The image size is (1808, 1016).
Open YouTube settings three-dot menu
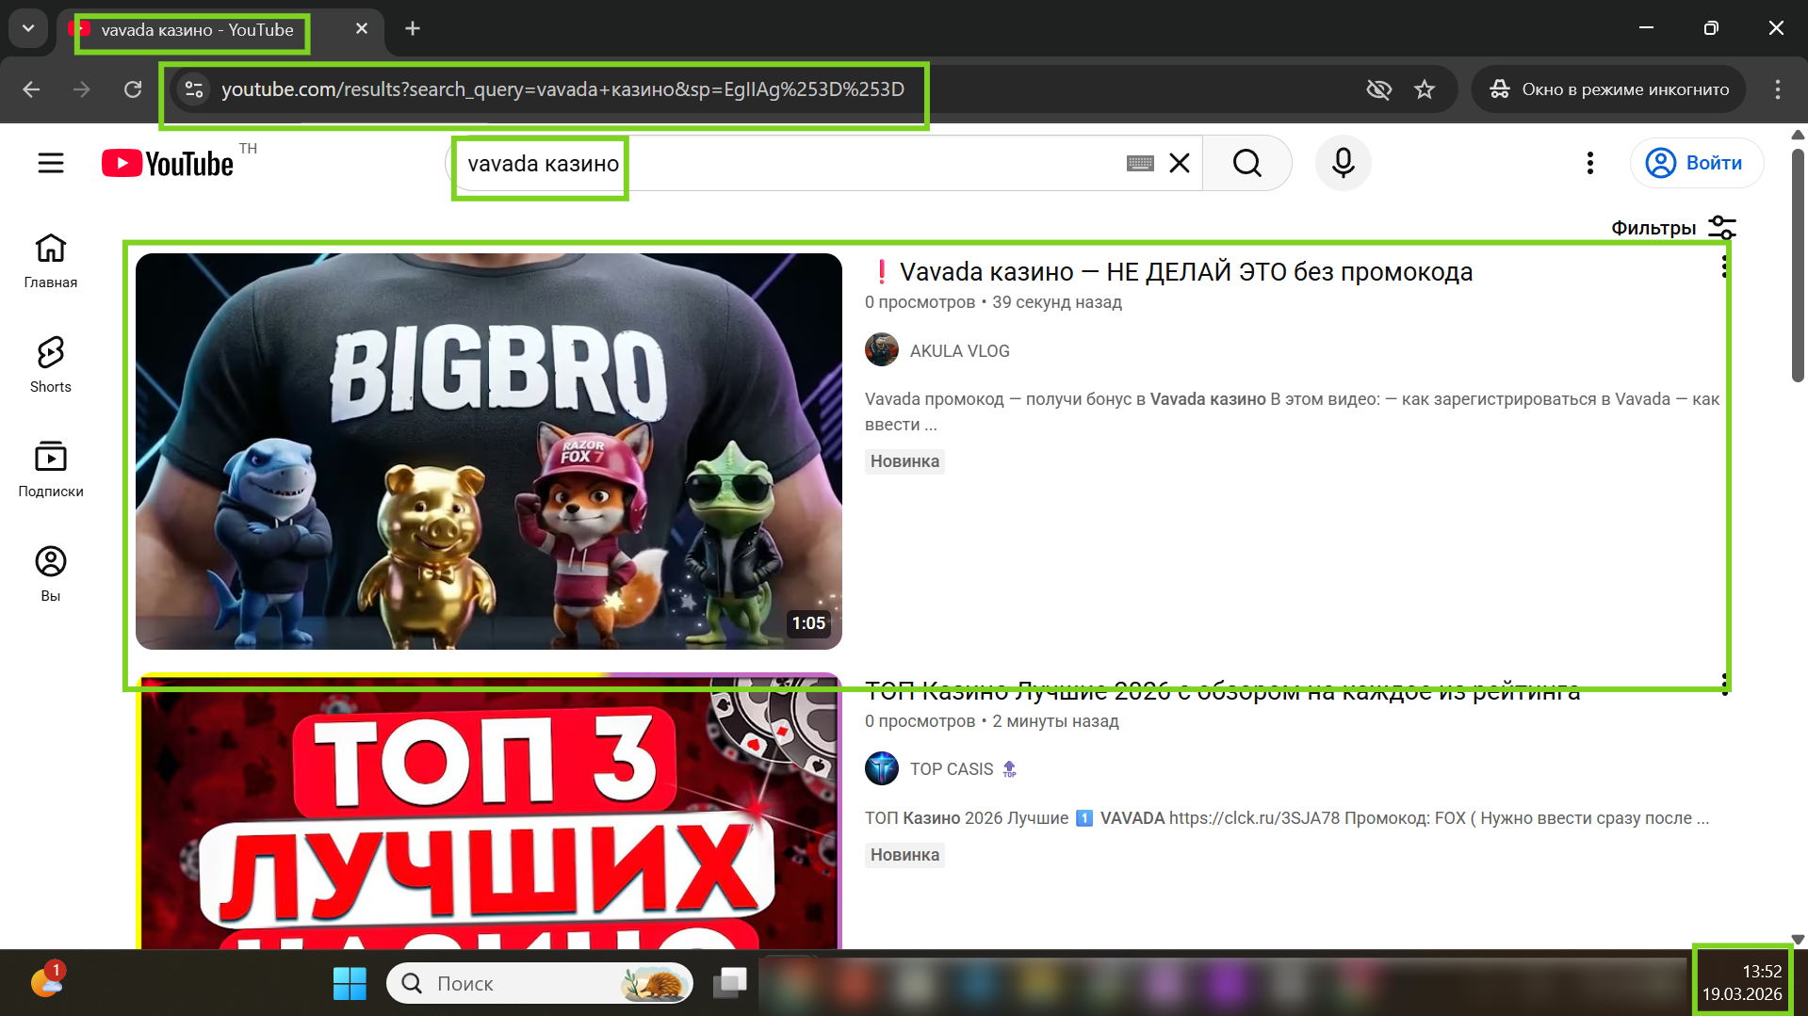click(x=1589, y=163)
